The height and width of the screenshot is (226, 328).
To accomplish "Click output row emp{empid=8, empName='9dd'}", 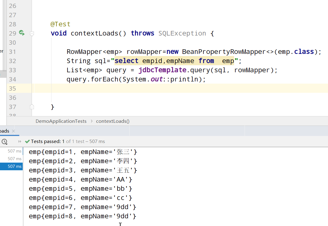I will point(83,216).
